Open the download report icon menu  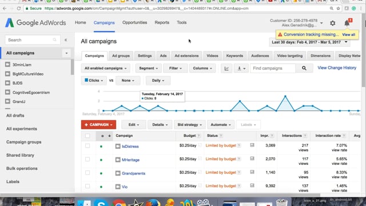(x=241, y=68)
